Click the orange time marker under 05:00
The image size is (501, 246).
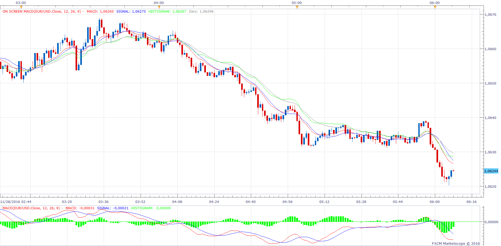[x=297, y=7]
